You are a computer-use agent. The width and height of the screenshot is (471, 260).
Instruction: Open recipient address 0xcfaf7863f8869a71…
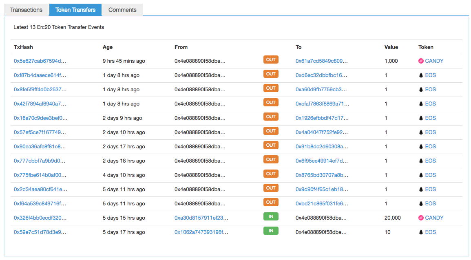pyautogui.click(x=322, y=104)
